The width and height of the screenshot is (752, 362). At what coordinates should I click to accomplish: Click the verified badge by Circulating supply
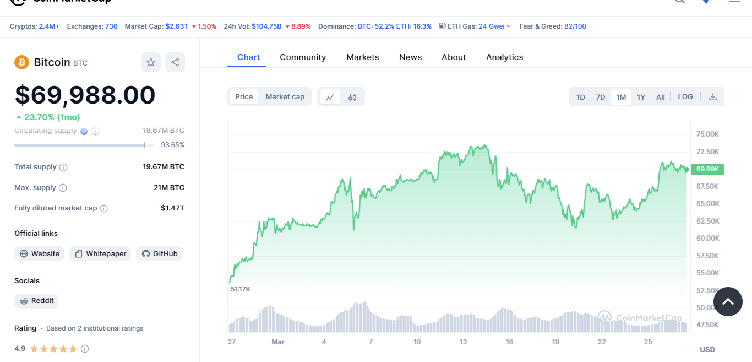pos(84,131)
